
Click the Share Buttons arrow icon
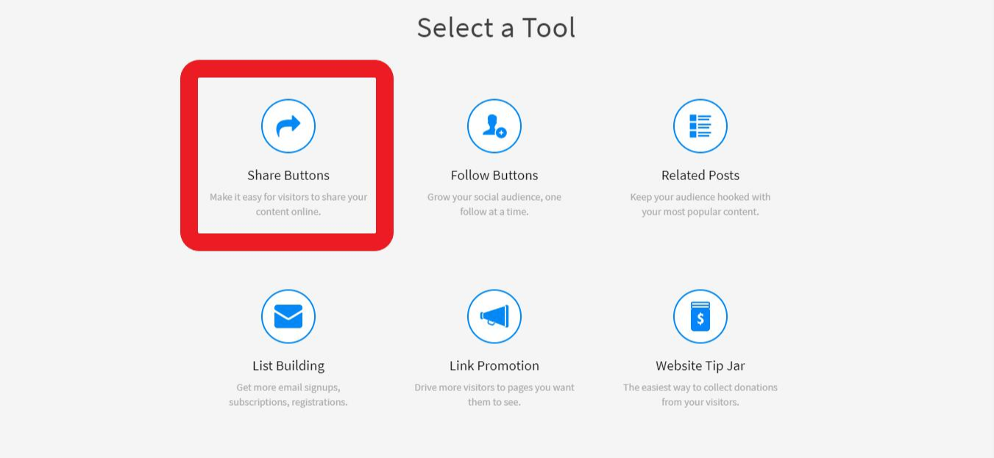click(x=288, y=126)
